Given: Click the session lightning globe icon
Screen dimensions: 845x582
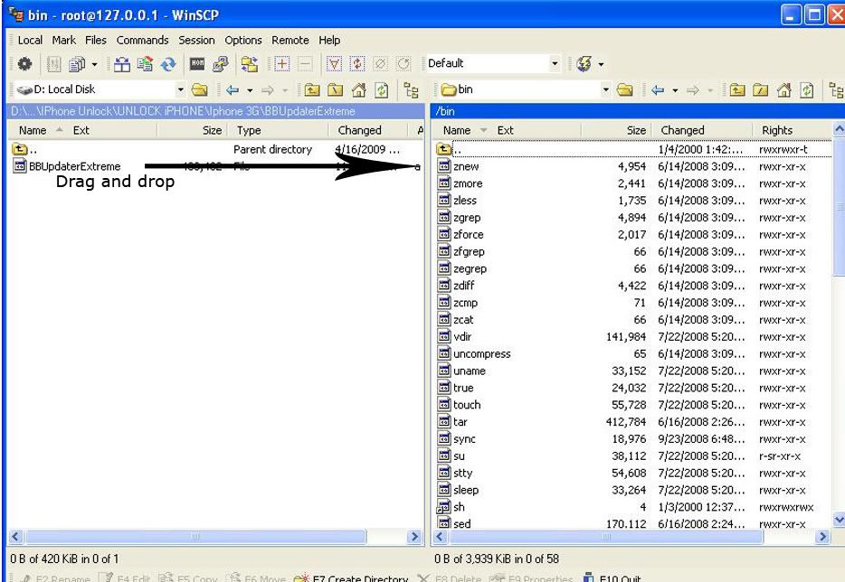Looking at the screenshot, I should [584, 64].
